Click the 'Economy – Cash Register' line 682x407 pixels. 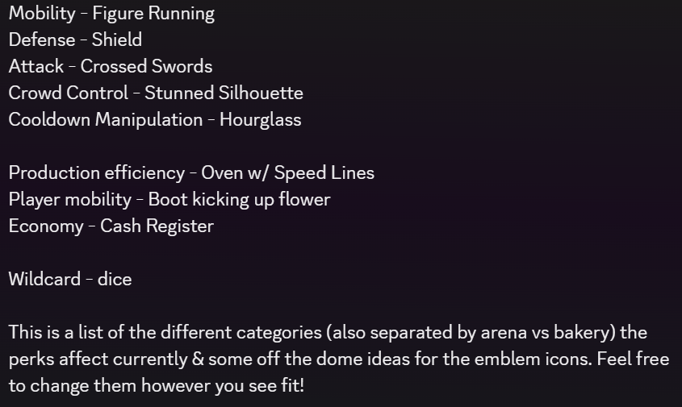point(111,226)
